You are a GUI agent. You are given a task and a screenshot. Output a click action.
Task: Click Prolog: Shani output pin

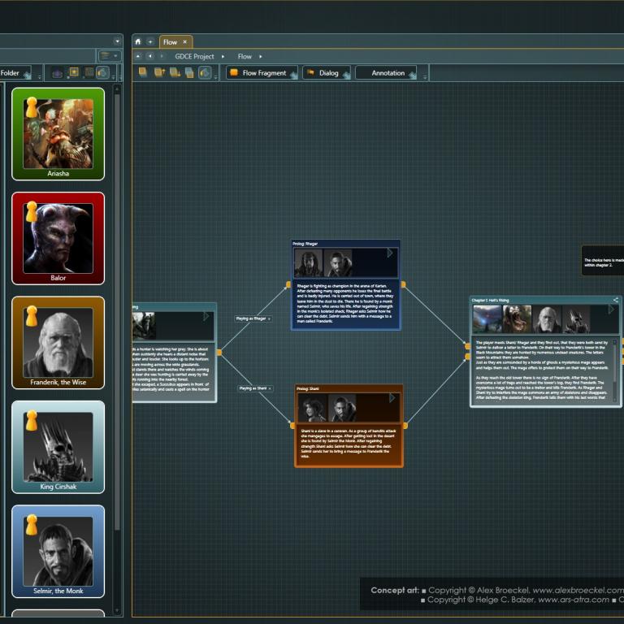[405, 426]
